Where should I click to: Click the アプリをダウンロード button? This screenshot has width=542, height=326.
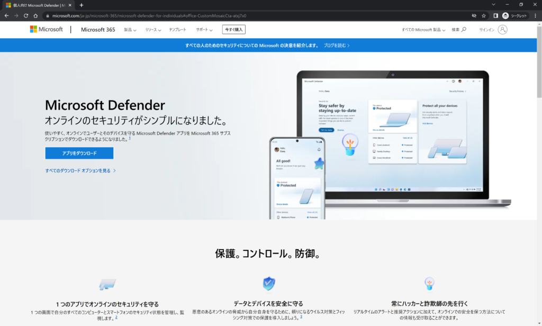[78, 153]
